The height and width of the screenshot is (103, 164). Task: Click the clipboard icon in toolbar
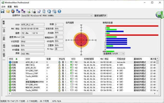click(44, 11)
